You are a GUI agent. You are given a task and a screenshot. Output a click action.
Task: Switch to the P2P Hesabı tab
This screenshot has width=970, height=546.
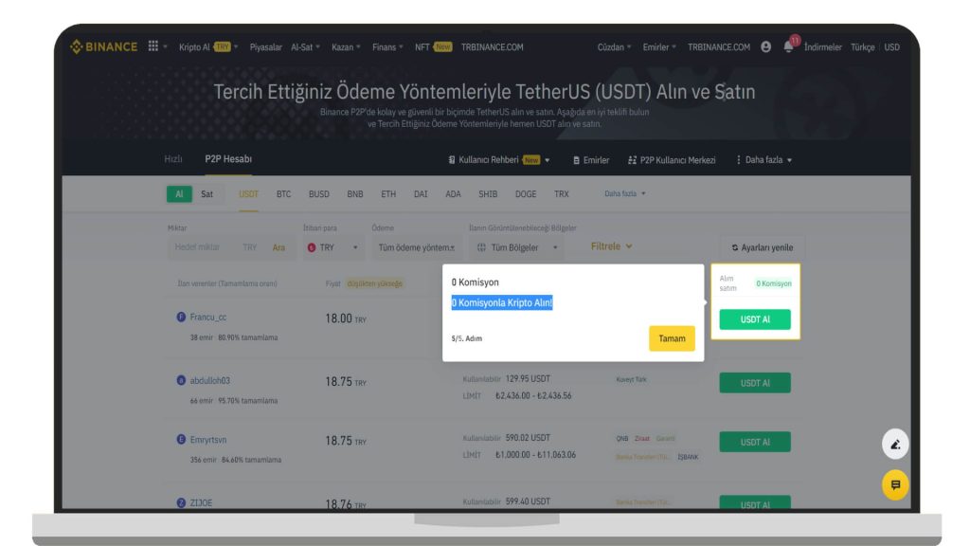point(228,159)
